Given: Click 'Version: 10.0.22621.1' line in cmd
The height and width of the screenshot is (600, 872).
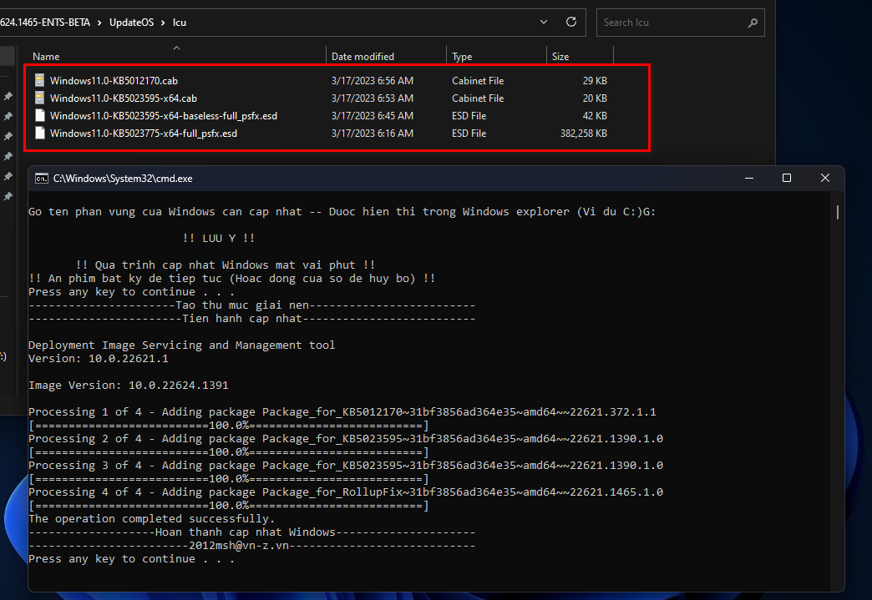Looking at the screenshot, I should pyautogui.click(x=99, y=358).
